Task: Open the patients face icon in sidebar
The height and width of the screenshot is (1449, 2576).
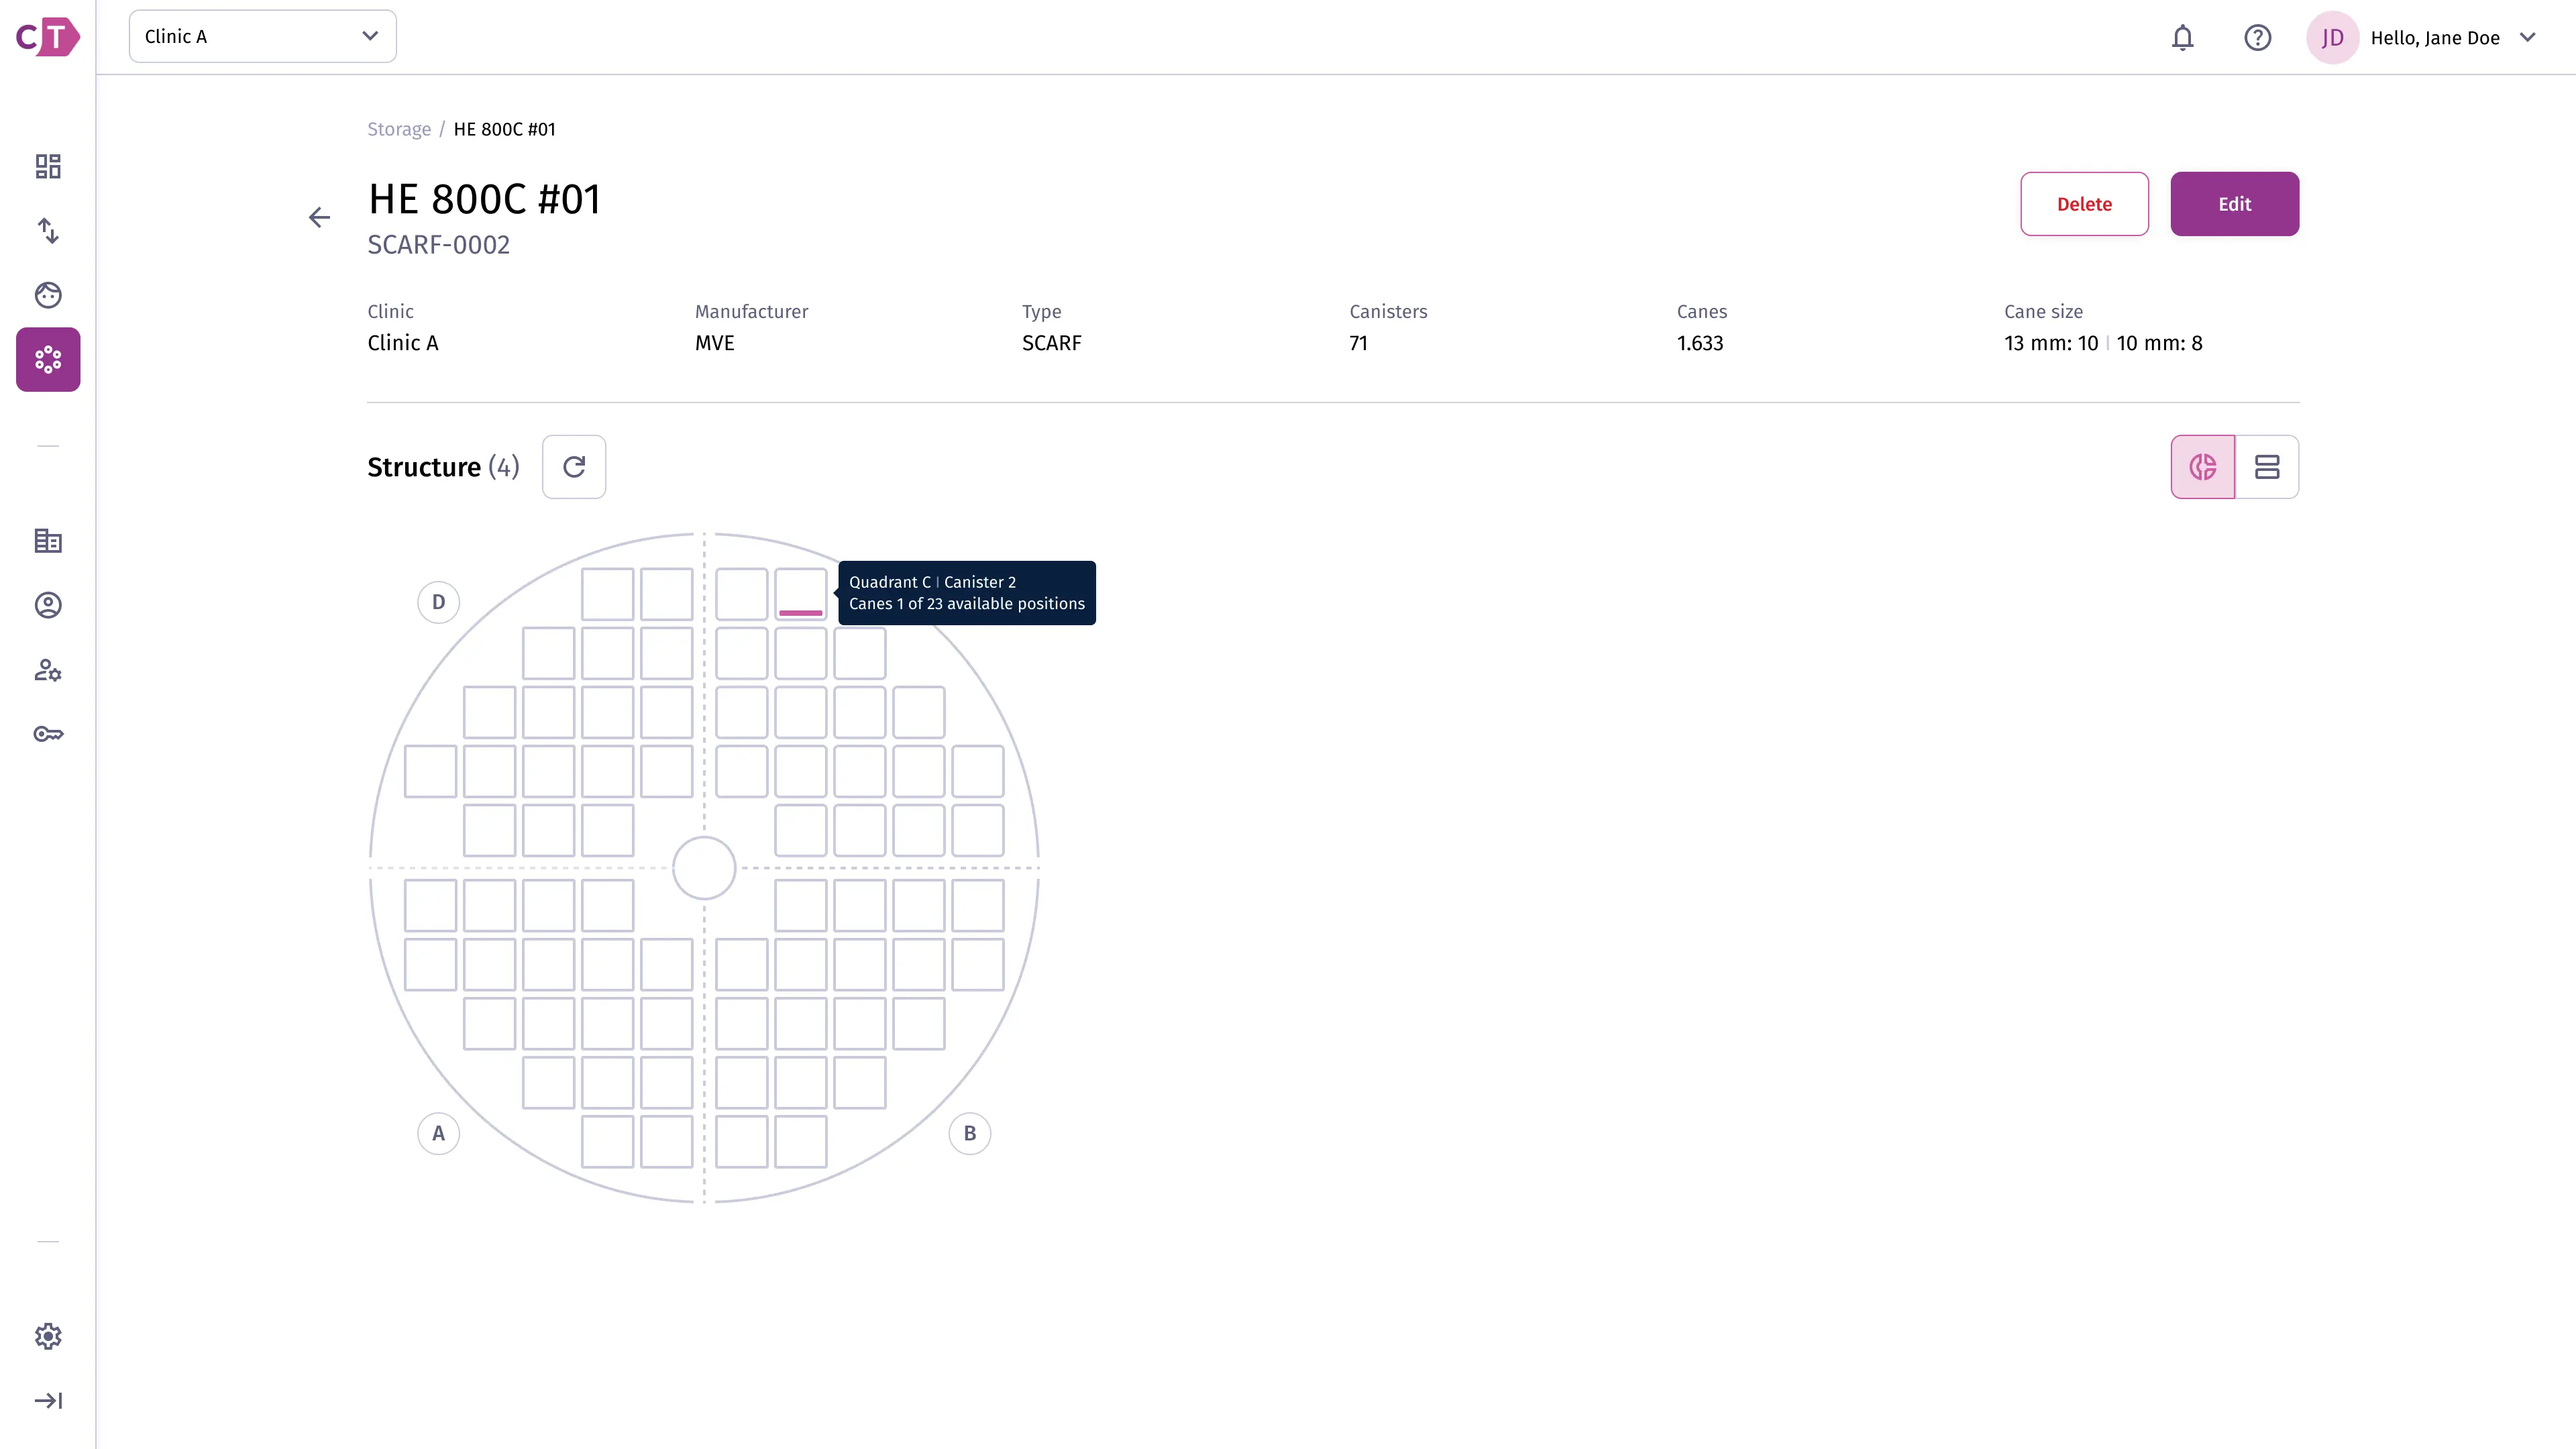Action: pos(48,295)
